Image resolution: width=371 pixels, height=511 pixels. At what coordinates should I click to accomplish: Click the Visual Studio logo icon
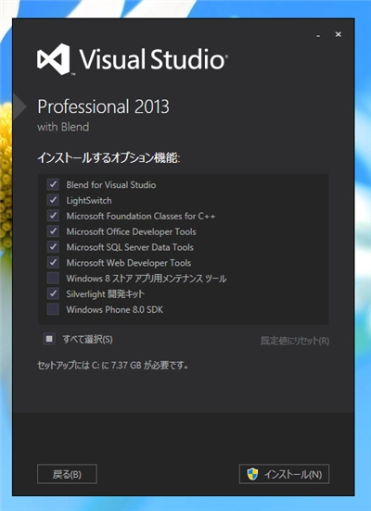pos(54,59)
